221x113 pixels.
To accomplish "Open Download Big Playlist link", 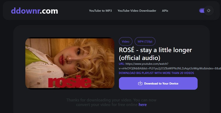I will (x=156, y=73).
